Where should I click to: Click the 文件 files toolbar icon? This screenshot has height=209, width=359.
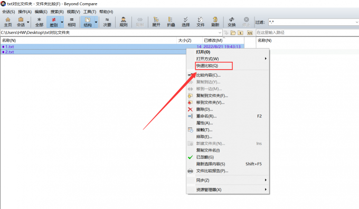(200, 22)
